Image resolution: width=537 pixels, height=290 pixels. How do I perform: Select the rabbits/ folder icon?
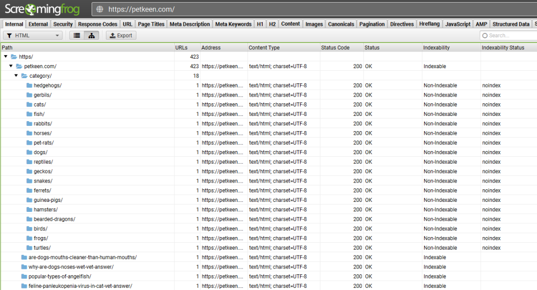[x=29, y=124]
